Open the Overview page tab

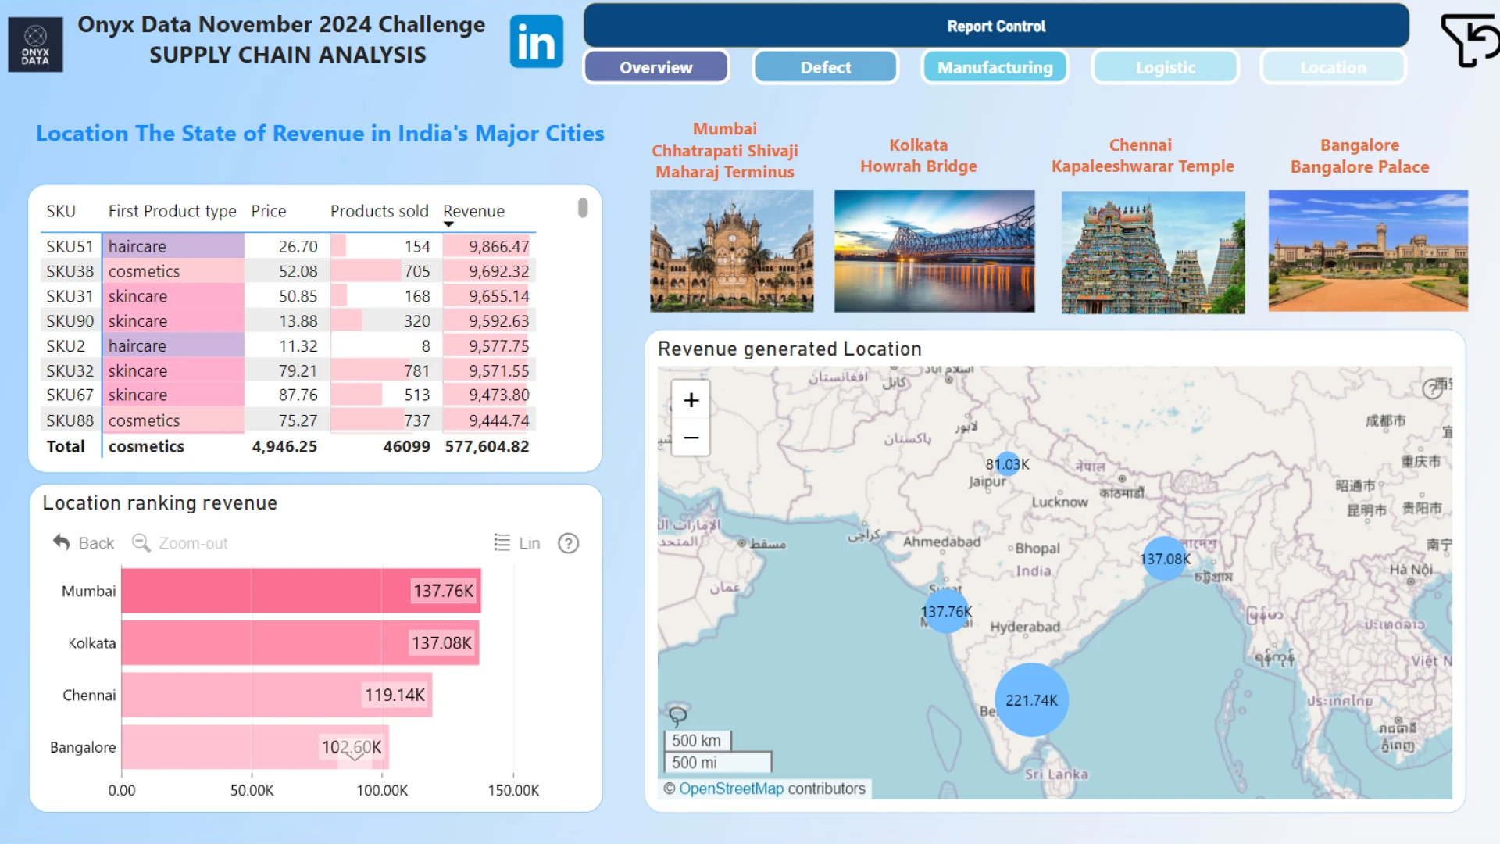[656, 67]
